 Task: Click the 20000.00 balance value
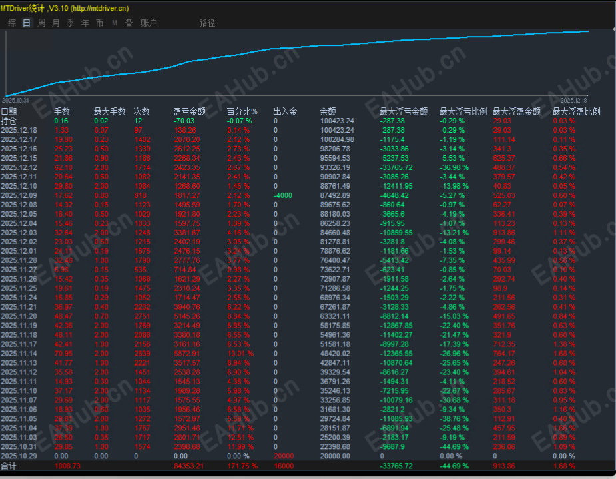[x=335, y=456]
